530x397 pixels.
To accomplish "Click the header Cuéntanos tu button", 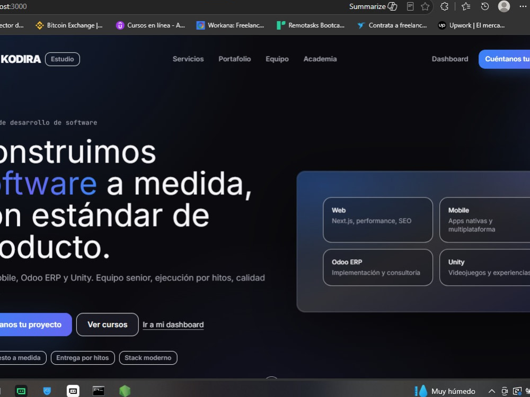I will coord(505,59).
